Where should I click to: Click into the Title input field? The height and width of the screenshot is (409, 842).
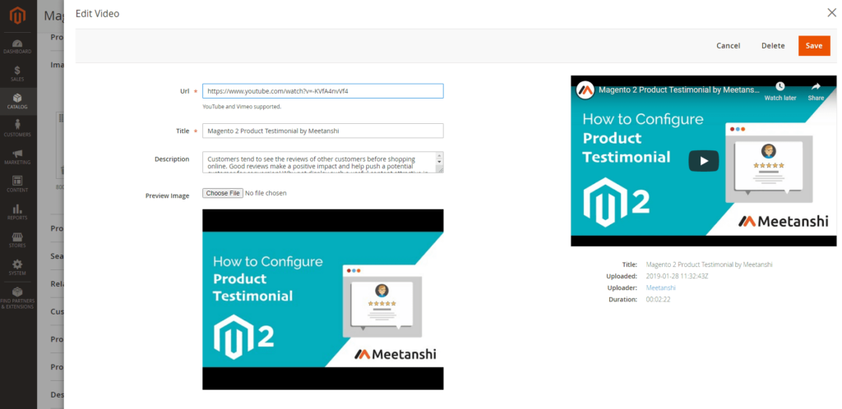pos(322,131)
